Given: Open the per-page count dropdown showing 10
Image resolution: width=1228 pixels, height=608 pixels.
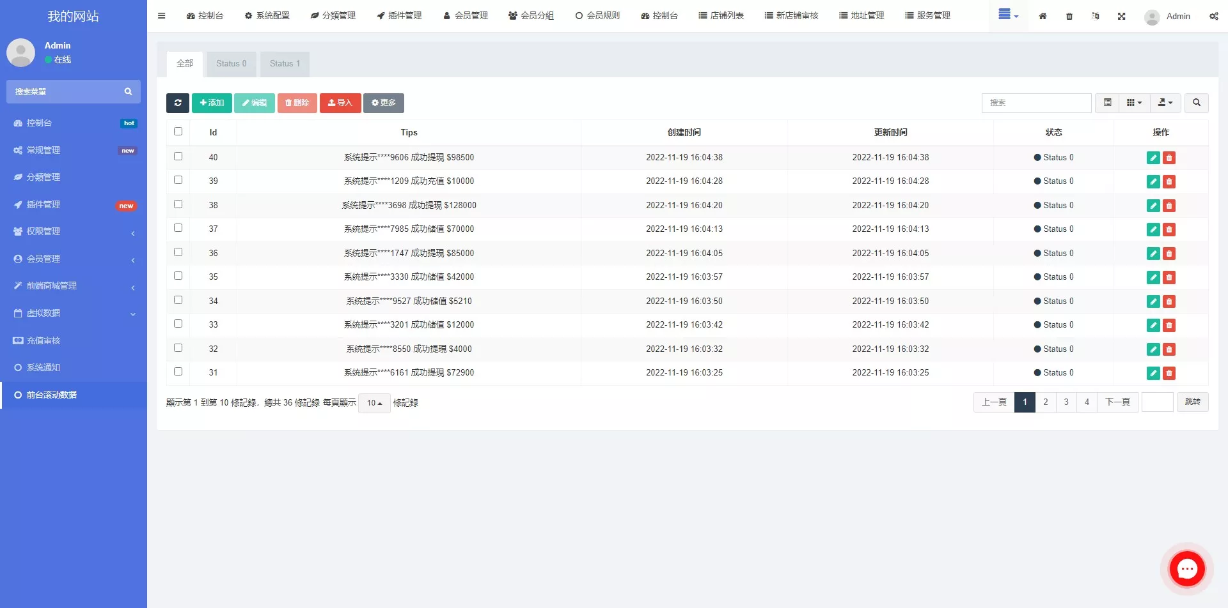Looking at the screenshot, I should (x=375, y=403).
